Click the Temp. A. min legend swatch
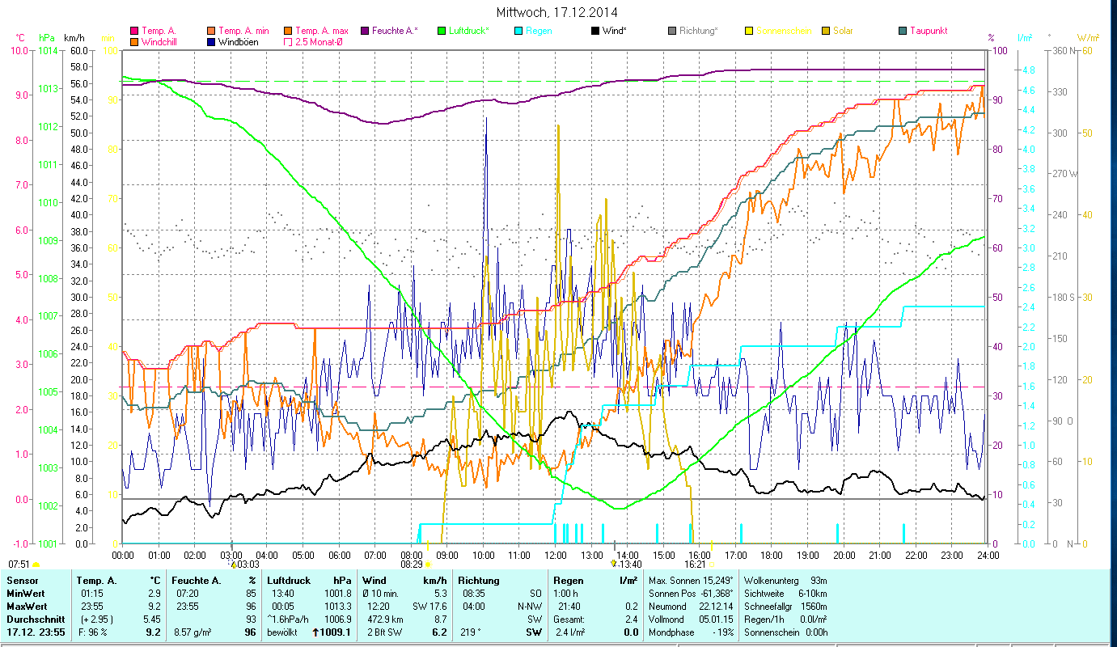The height and width of the screenshot is (647, 1117). [x=211, y=31]
